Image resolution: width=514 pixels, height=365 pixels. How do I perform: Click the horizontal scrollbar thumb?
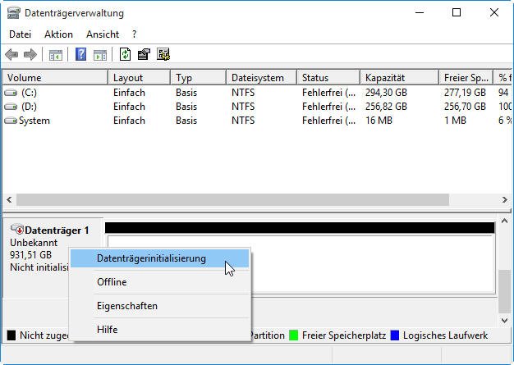[232, 199]
